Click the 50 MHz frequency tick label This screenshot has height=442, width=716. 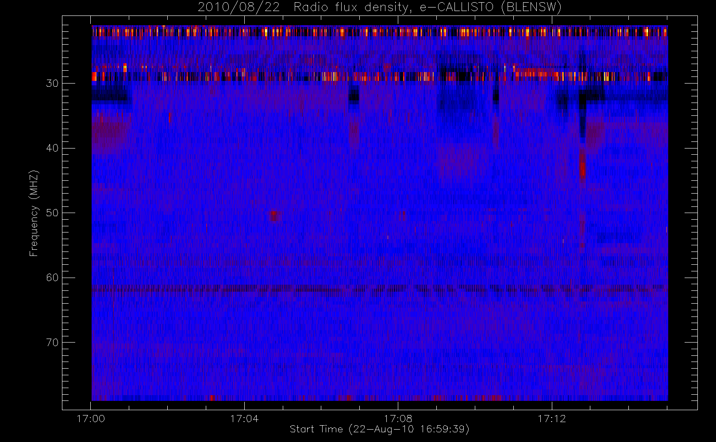pyautogui.click(x=52, y=213)
